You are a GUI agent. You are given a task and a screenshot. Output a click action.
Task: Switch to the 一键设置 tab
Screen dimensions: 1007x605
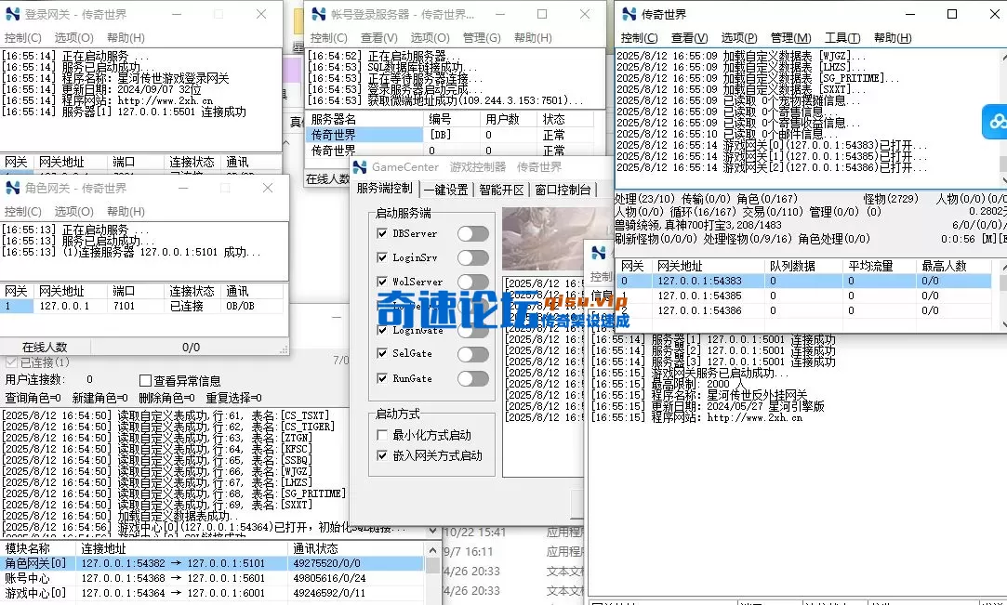pyautogui.click(x=445, y=190)
